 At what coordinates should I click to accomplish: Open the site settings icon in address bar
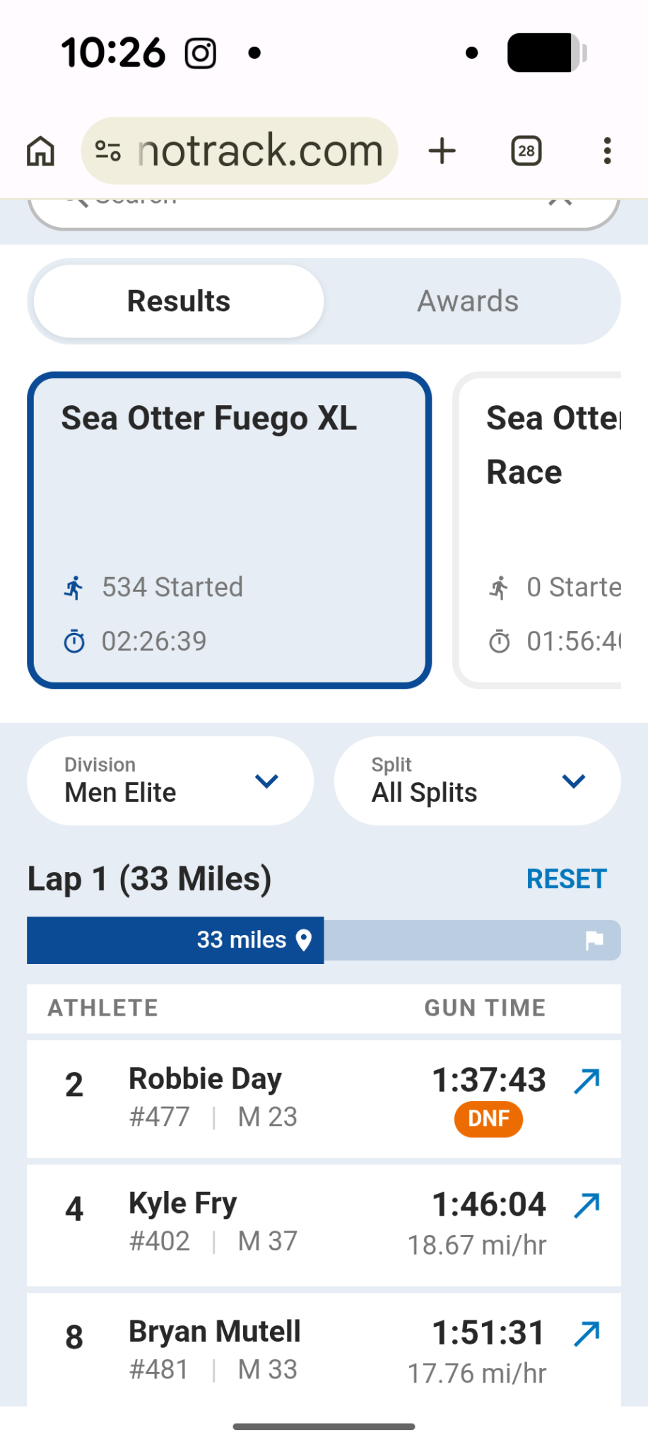pos(108,151)
